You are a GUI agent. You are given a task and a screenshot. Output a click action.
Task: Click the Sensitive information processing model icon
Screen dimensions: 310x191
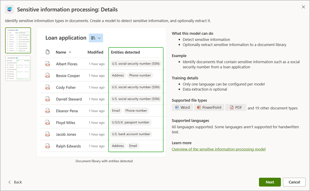[x=9, y=9]
